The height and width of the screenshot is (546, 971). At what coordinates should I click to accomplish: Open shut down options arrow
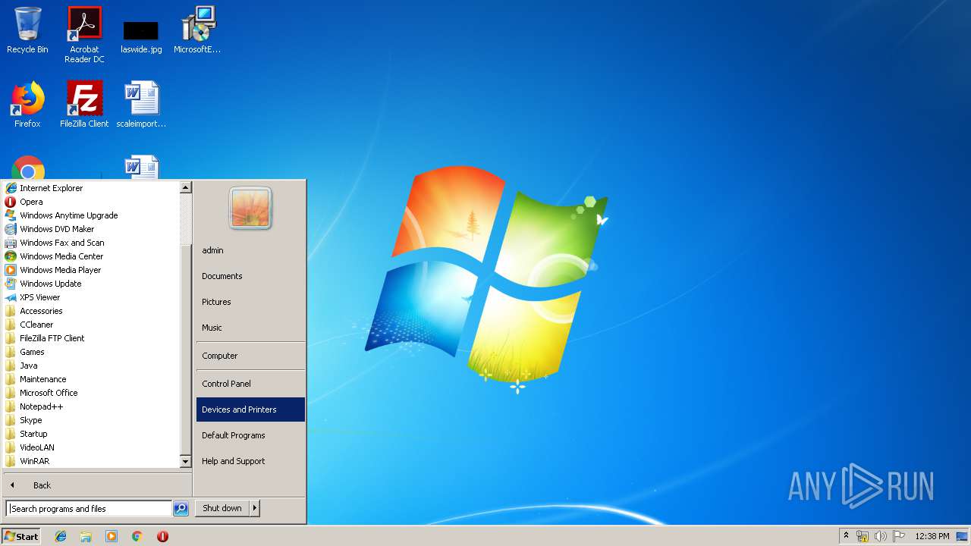click(x=255, y=508)
